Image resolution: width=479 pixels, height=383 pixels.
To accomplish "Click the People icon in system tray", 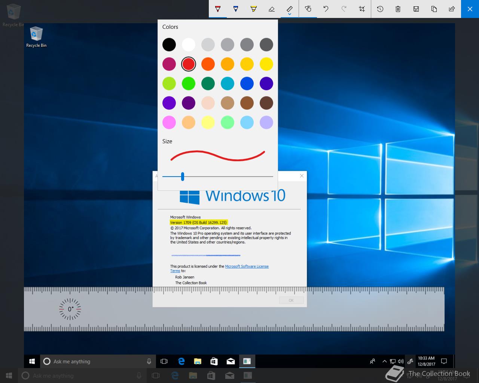I will click(372, 361).
